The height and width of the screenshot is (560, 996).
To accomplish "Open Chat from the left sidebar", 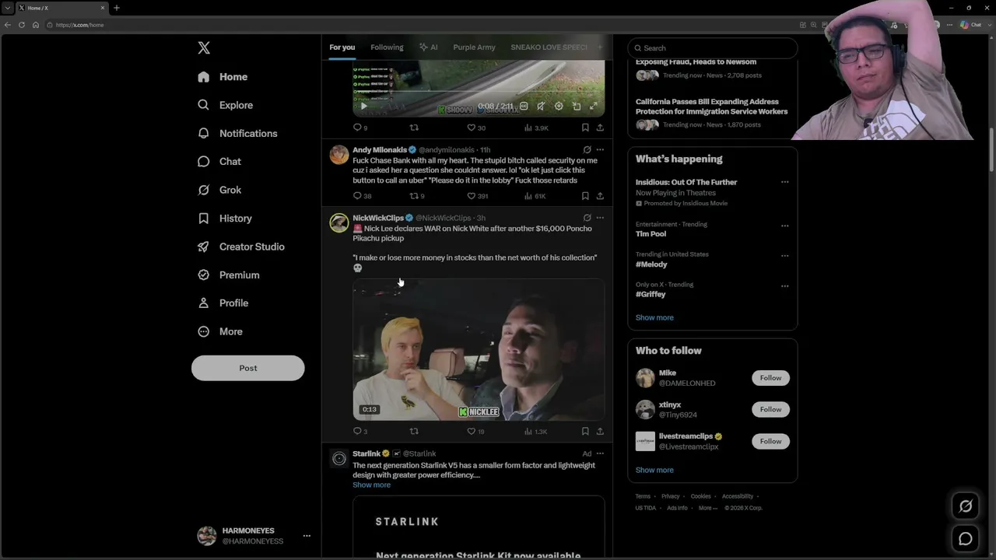I will [x=219, y=162].
